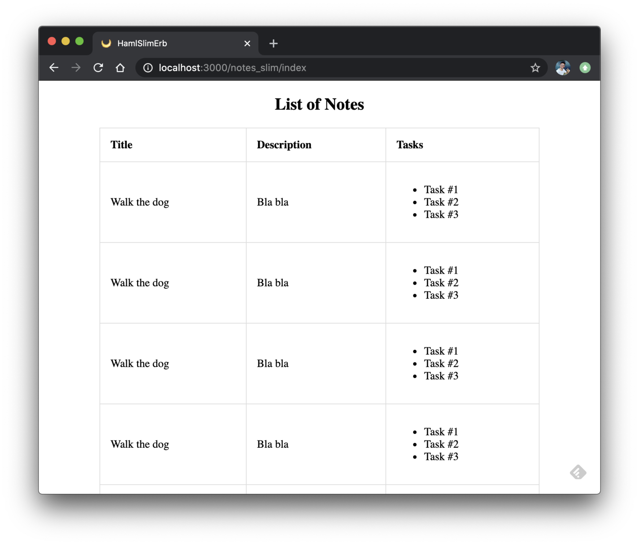
Task: Click the HamlSlimErb favicon on the tab
Action: (x=105, y=43)
